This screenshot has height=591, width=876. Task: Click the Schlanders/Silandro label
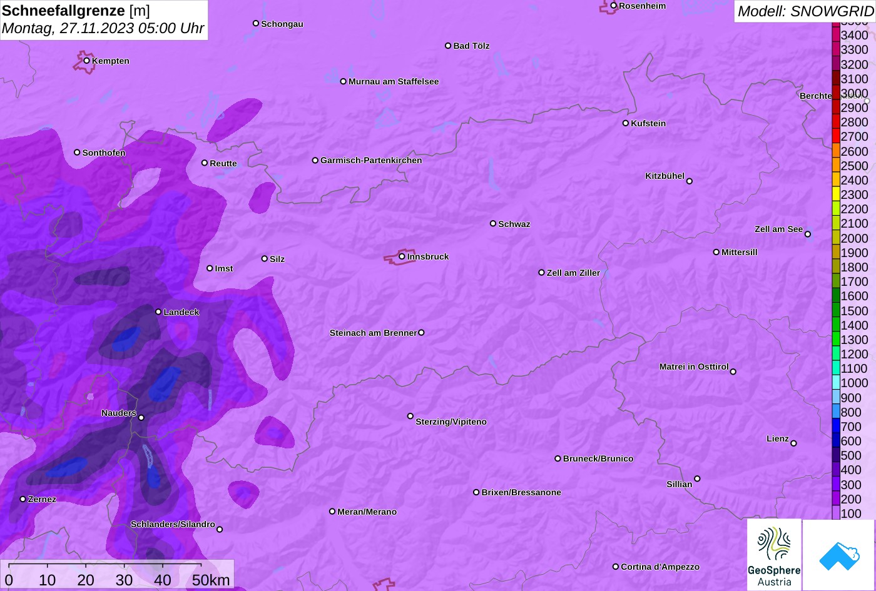pos(173,524)
